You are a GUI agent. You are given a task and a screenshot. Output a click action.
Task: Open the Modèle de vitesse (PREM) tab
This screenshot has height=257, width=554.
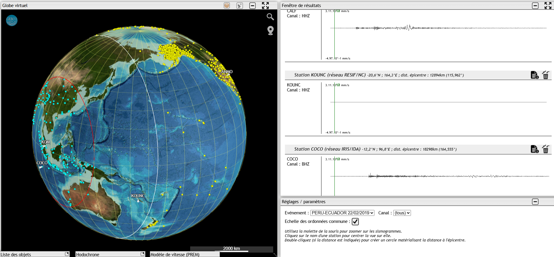click(175, 254)
